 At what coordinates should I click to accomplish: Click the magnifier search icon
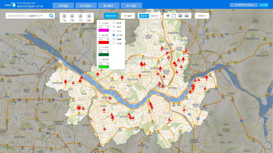[x=51, y=16]
